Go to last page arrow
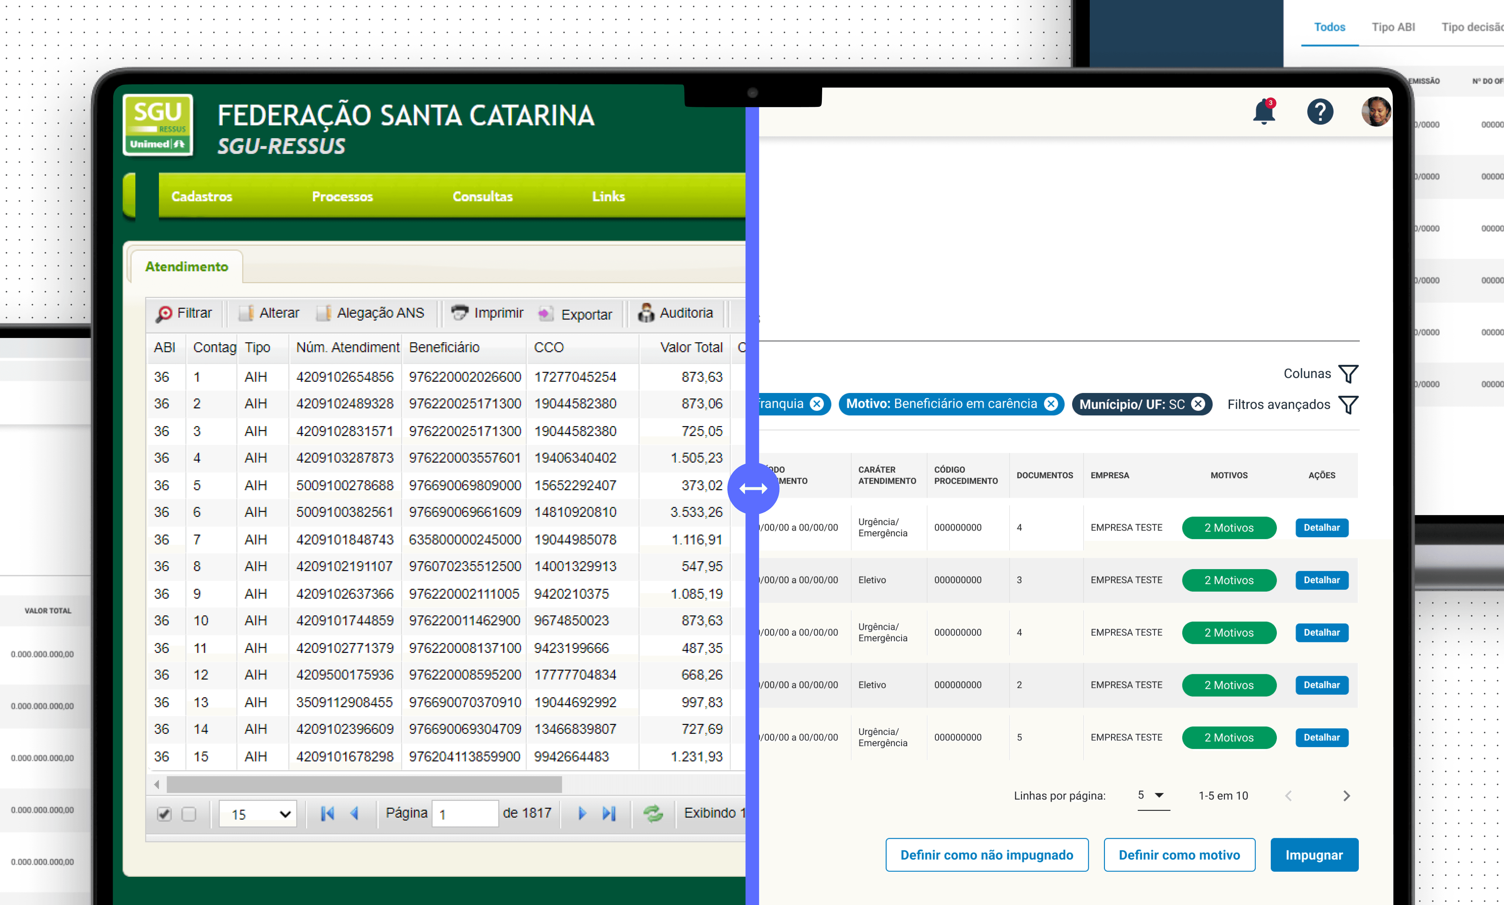Image resolution: width=1504 pixels, height=905 pixels. coord(609,814)
